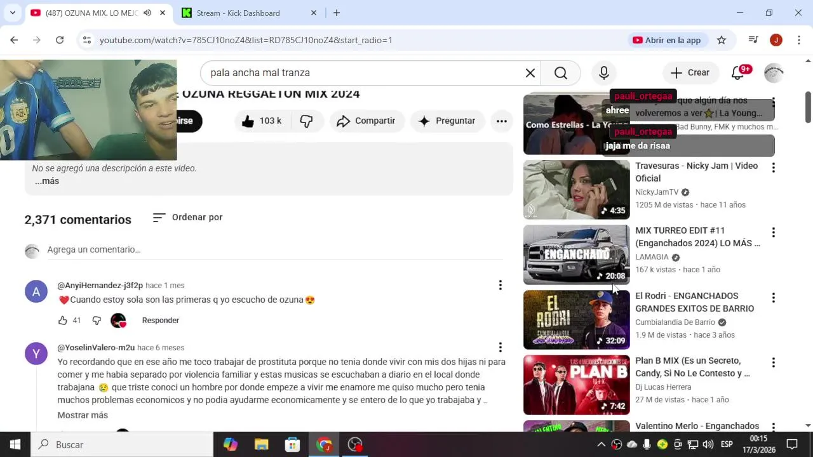Click the browser back arrow
813x457 pixels.
tap(14, 40)
